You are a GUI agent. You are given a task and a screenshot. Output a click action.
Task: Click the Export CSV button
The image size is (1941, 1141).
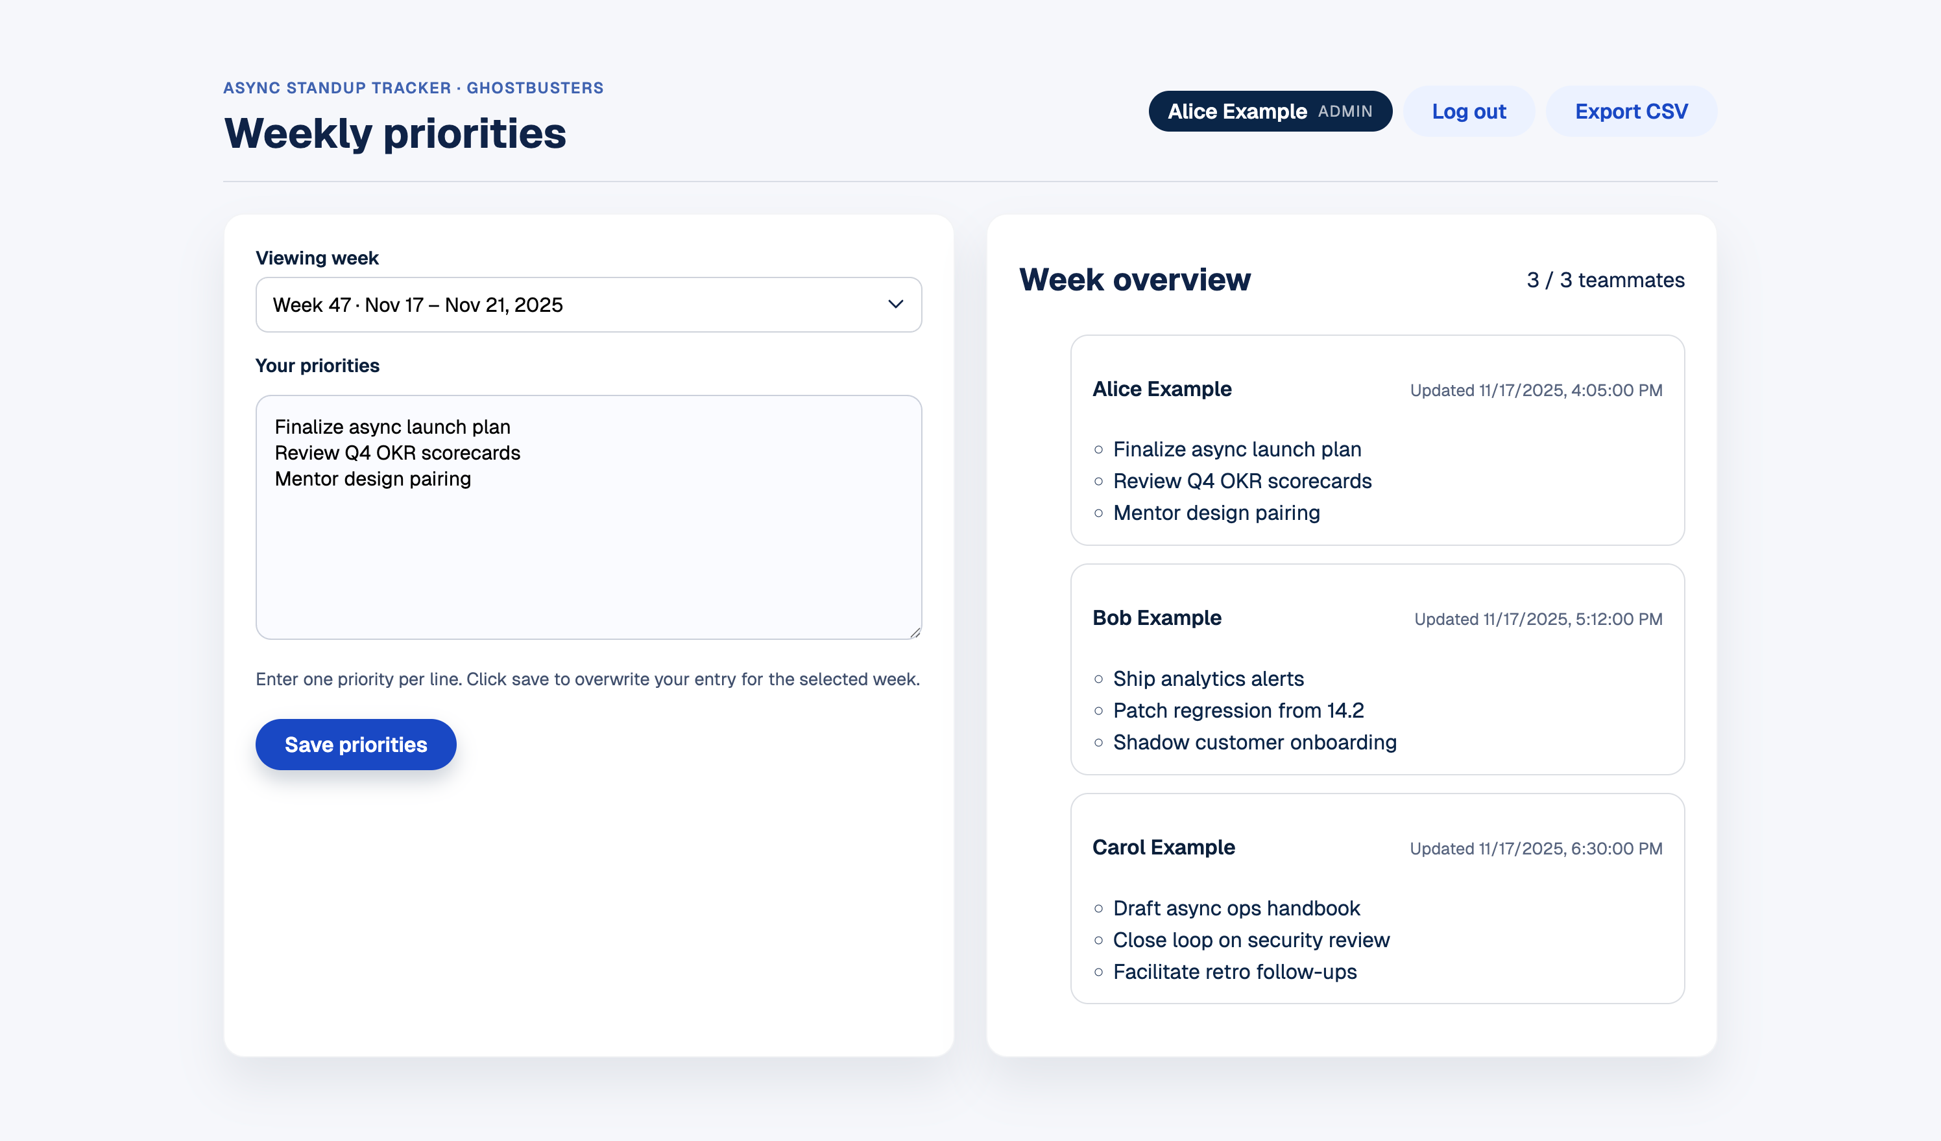[1631, 111]
